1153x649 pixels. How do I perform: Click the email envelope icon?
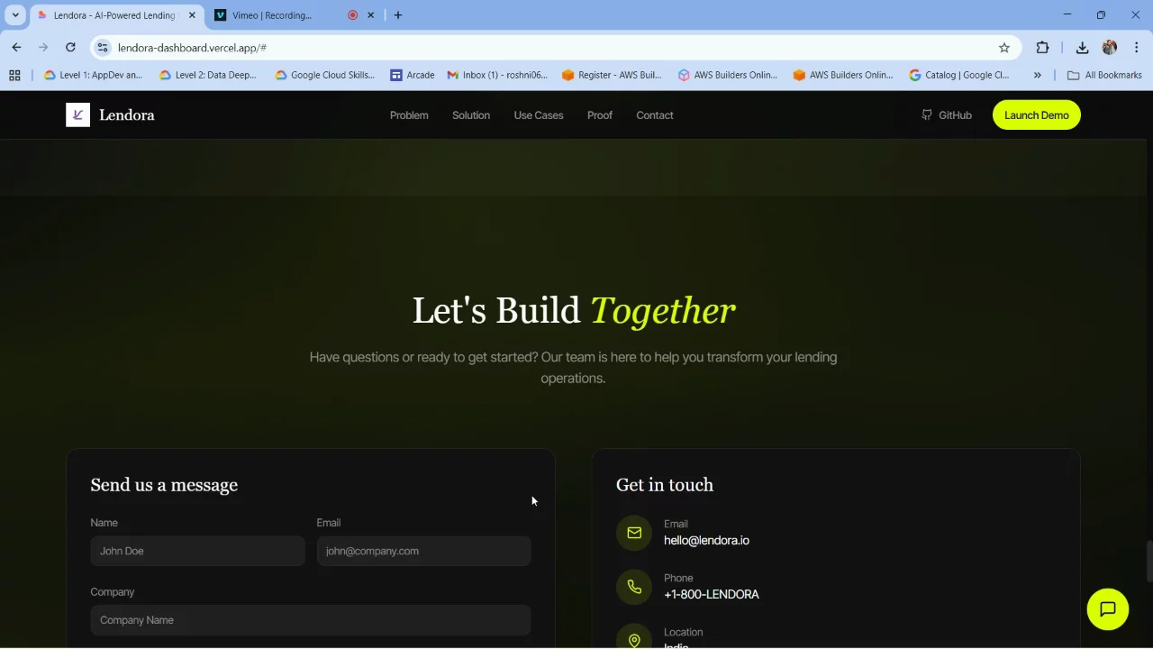click(634, 533)
